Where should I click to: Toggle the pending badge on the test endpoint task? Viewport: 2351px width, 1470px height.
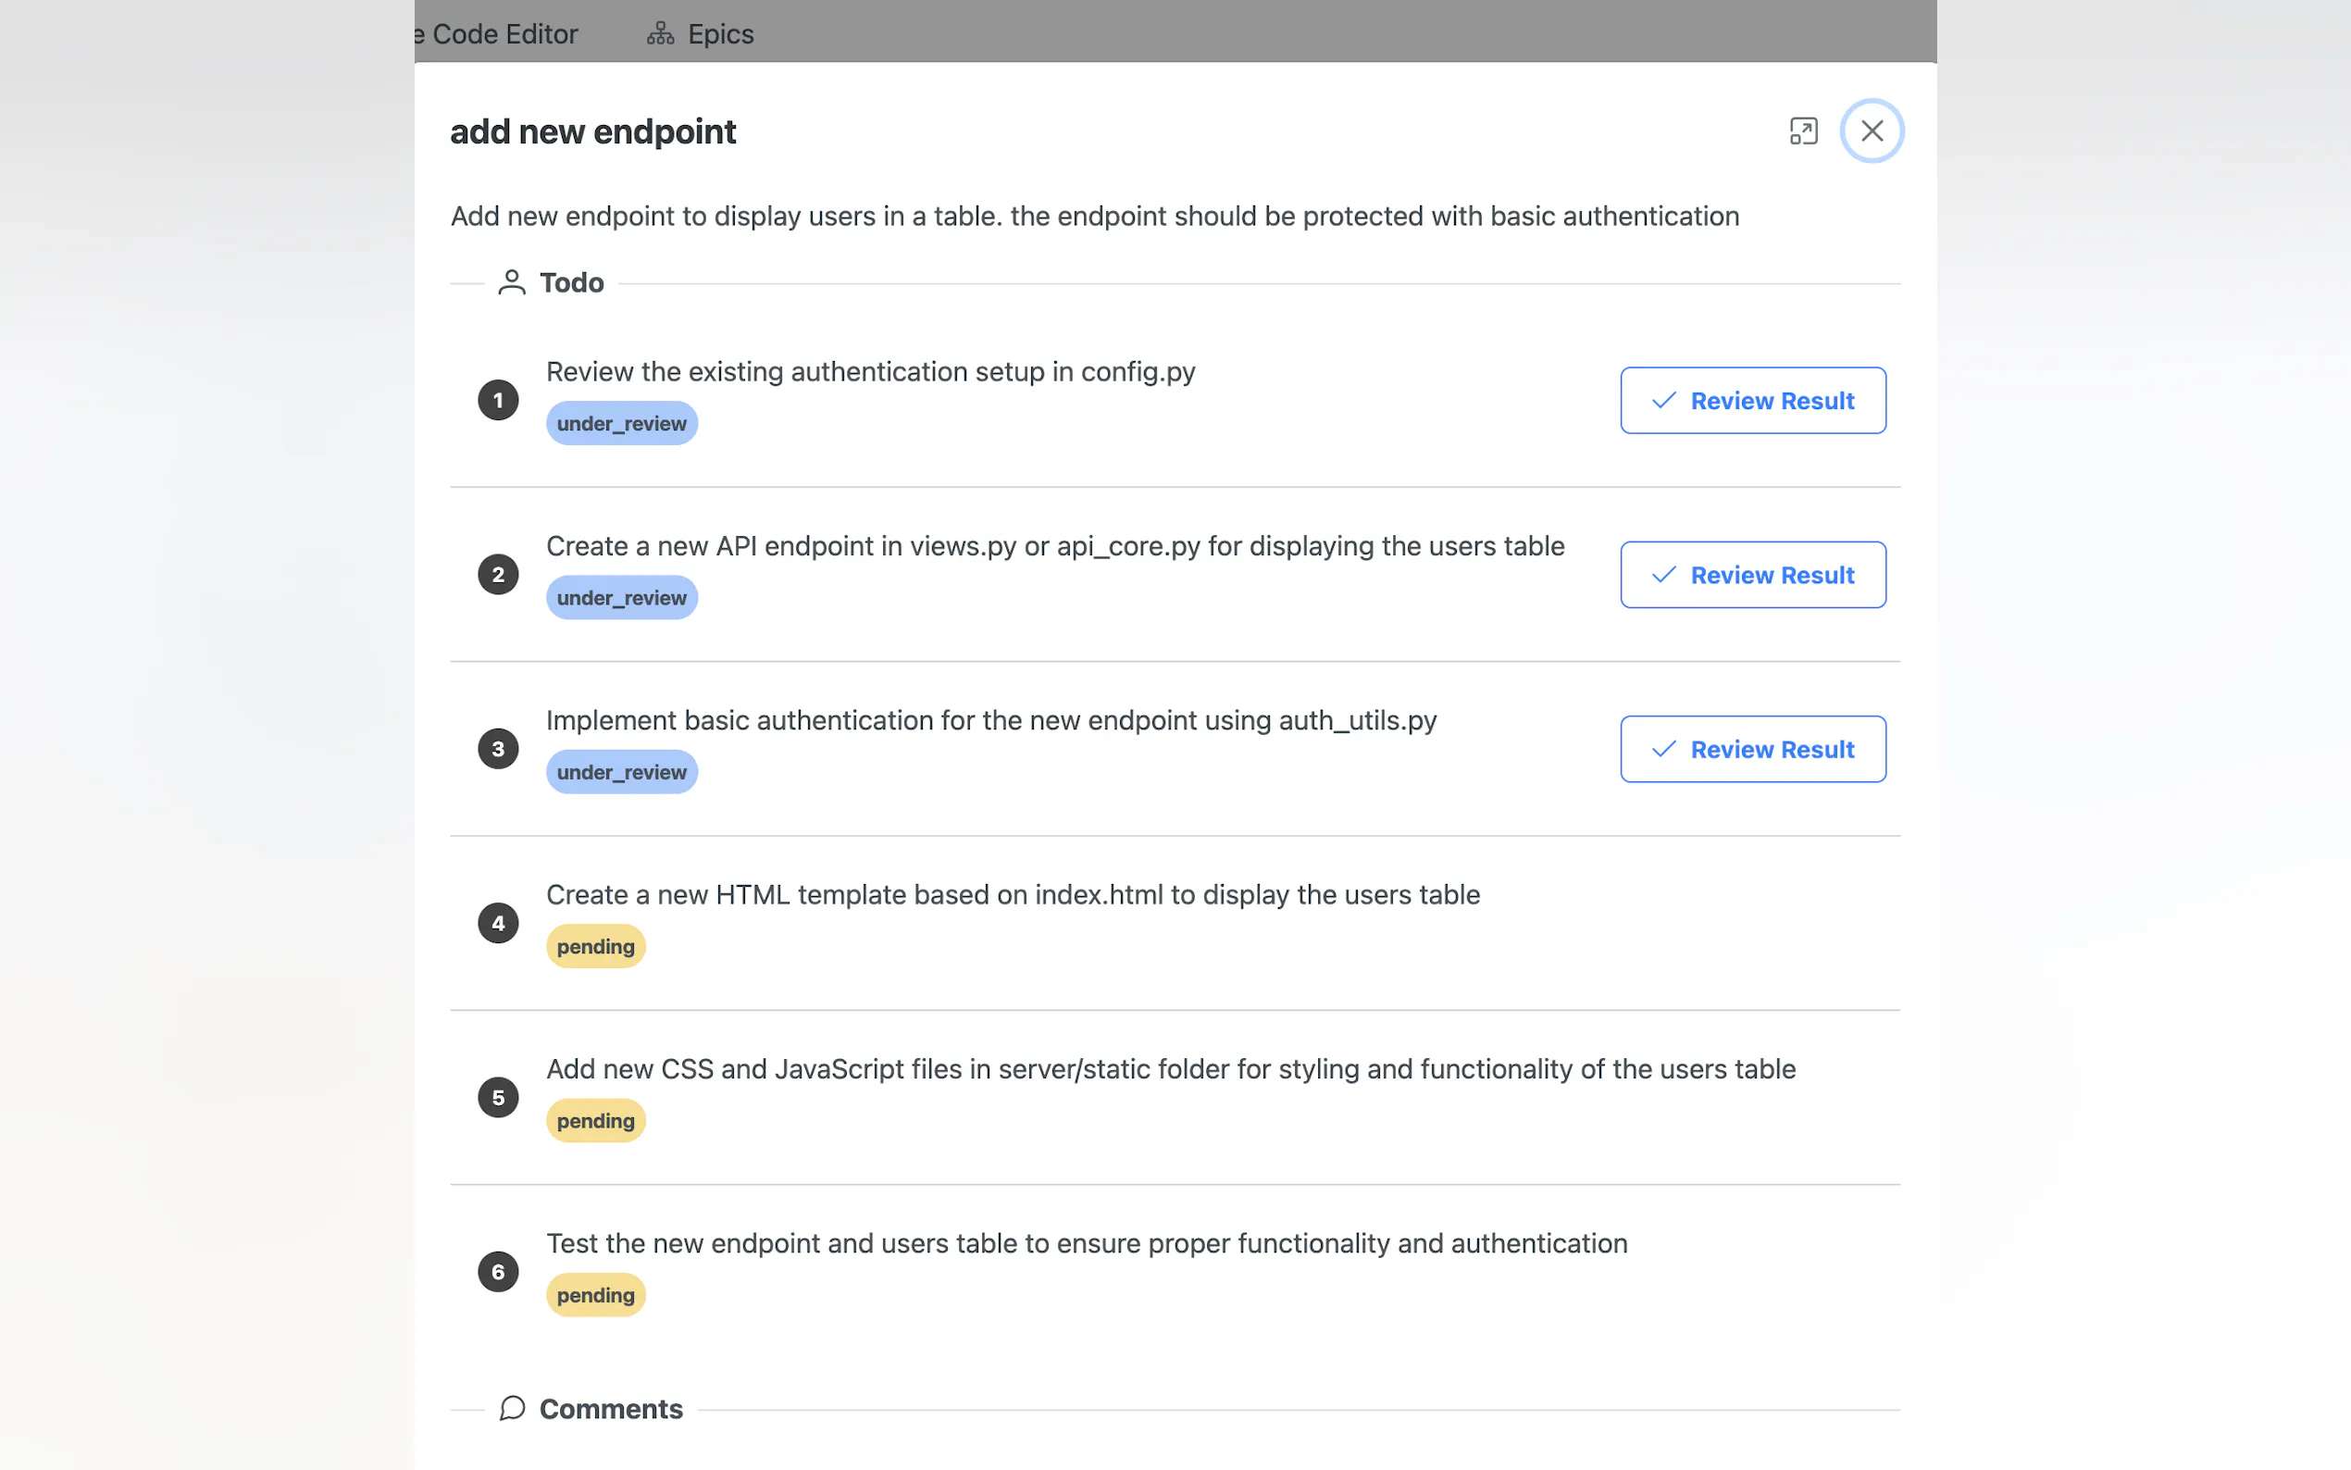(x=595, y=1294)
